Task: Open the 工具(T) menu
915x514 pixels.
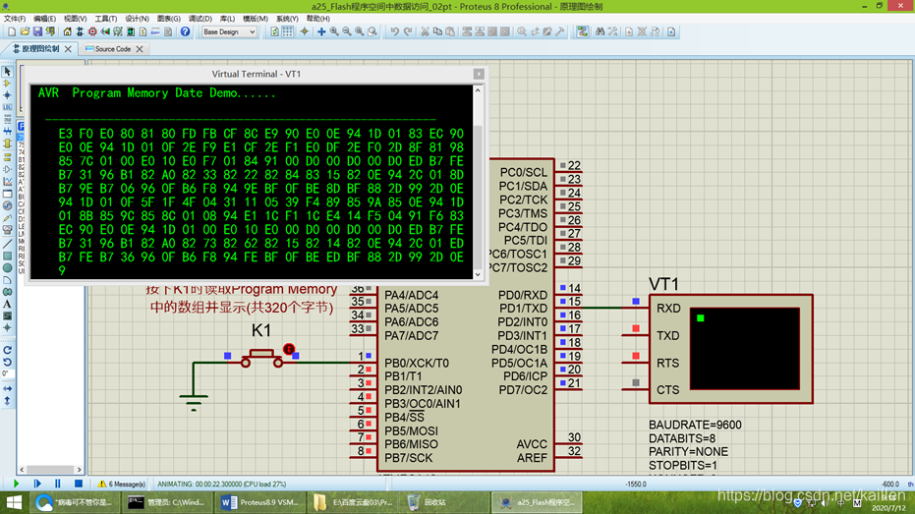Action: tap(105, 19)
